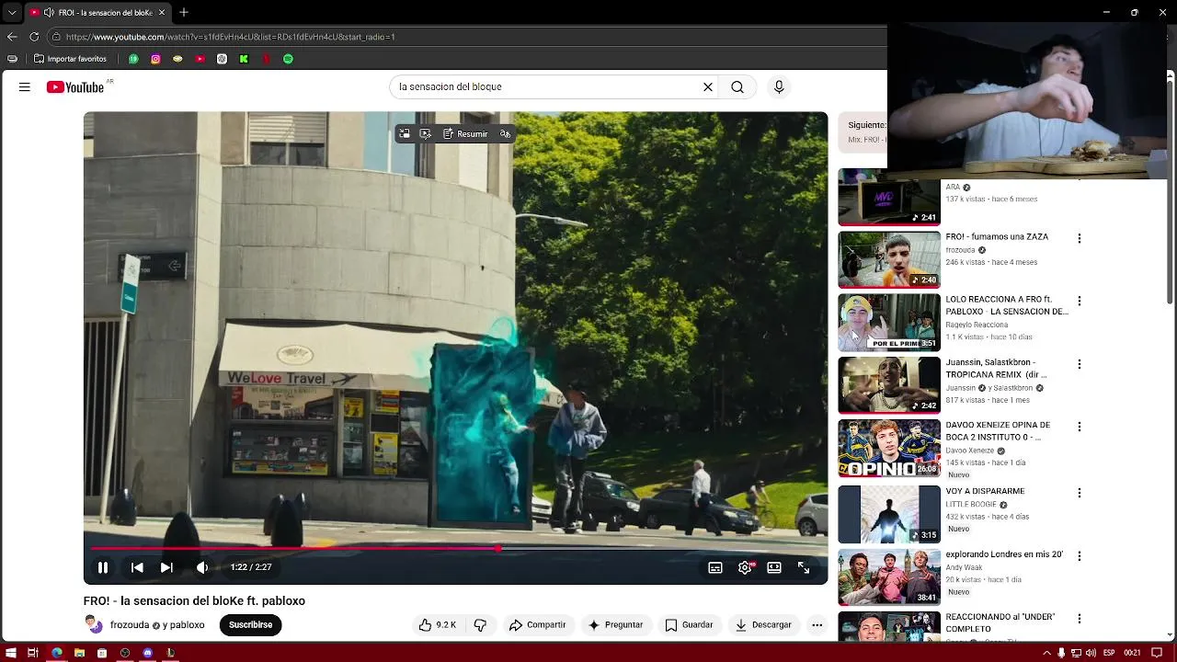Viewport: 1177px width, 662px height.
Task: Toggle subtitles in the player
Action: (715, 567)
